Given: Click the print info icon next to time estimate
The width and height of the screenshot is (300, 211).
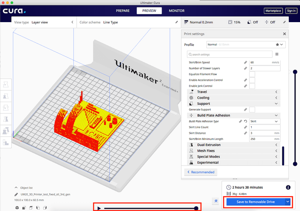Looking at the screenshot, I should pyautogui.click(x=288, y=187).
